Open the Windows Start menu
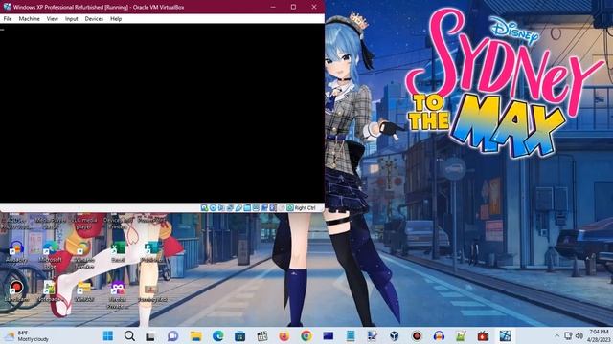This screenshot has width=613, height=344. point(108,335)
